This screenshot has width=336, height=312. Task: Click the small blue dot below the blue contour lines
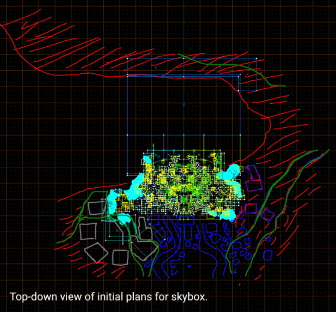tap(189, 266)
